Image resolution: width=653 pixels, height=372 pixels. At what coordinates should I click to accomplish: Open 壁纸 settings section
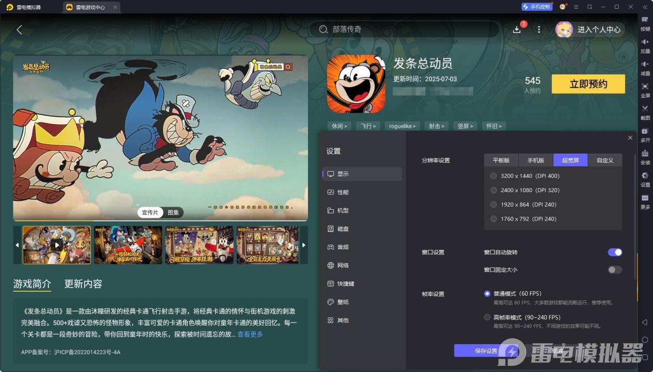[x=362, y=302]
